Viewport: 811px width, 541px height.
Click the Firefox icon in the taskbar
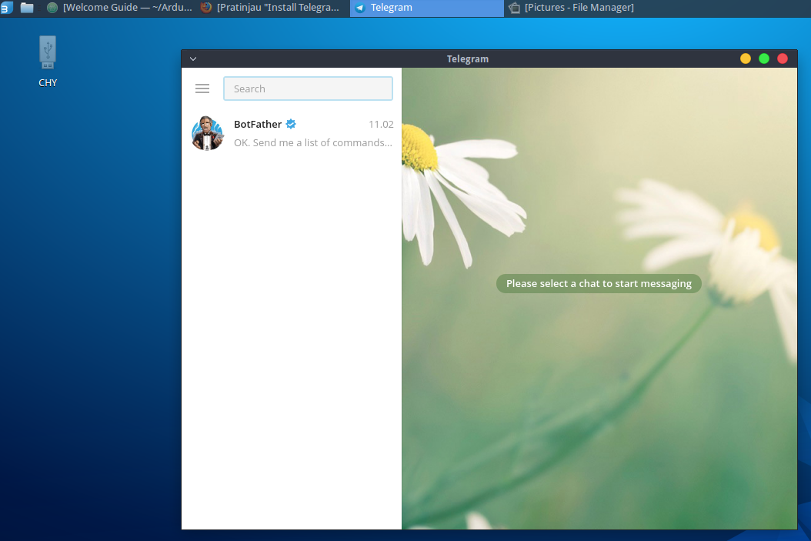coord(206,8)
